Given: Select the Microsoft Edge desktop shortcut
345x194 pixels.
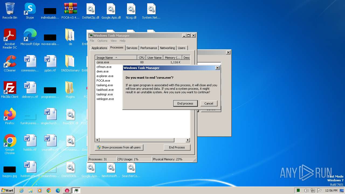Looking at the screenshot, I should [x=30, y=37].
